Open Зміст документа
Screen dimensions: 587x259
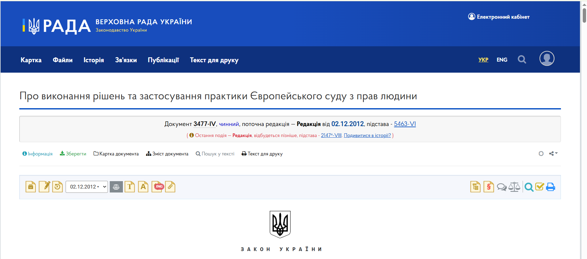click(167, 154)
